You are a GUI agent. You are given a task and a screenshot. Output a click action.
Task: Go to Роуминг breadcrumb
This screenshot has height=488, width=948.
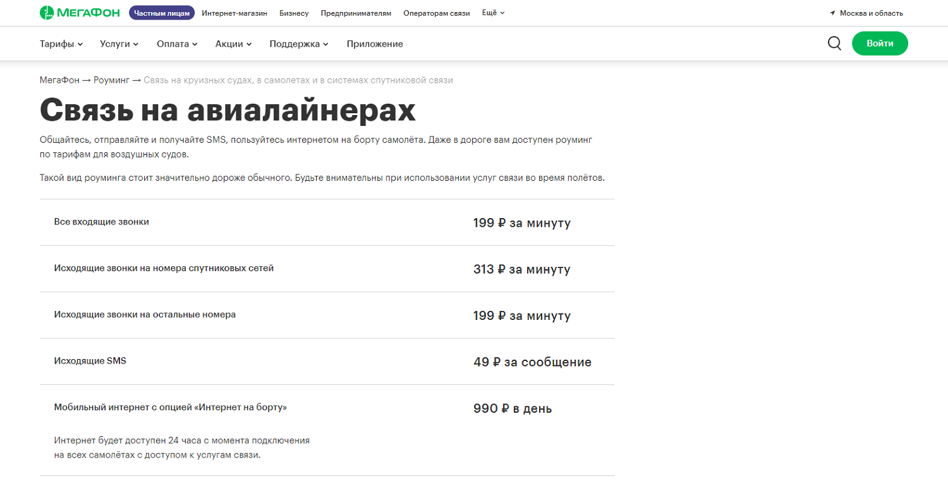point(111,80)
